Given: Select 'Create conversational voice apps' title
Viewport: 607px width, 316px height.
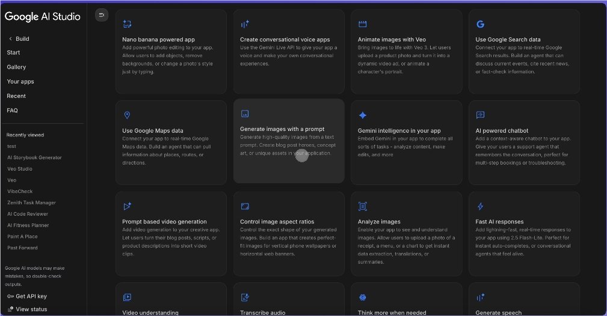Looking at the screenshot, I should (x=285, y=40).
